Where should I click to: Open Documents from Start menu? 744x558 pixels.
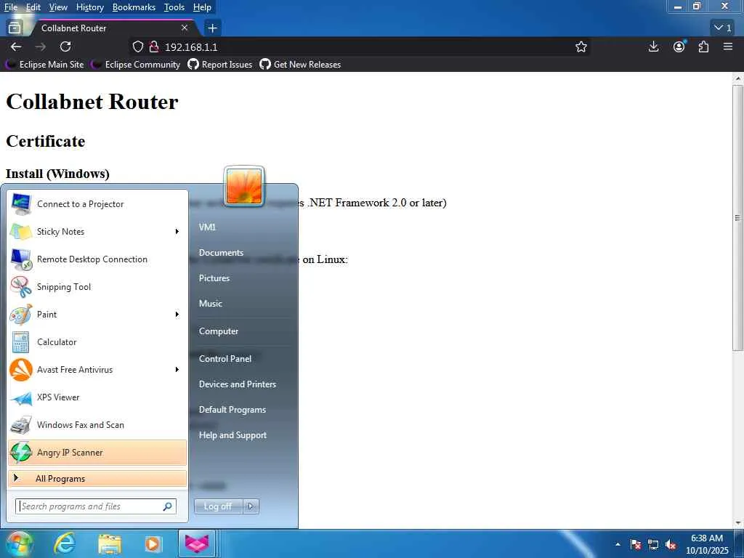pos(221,252)
